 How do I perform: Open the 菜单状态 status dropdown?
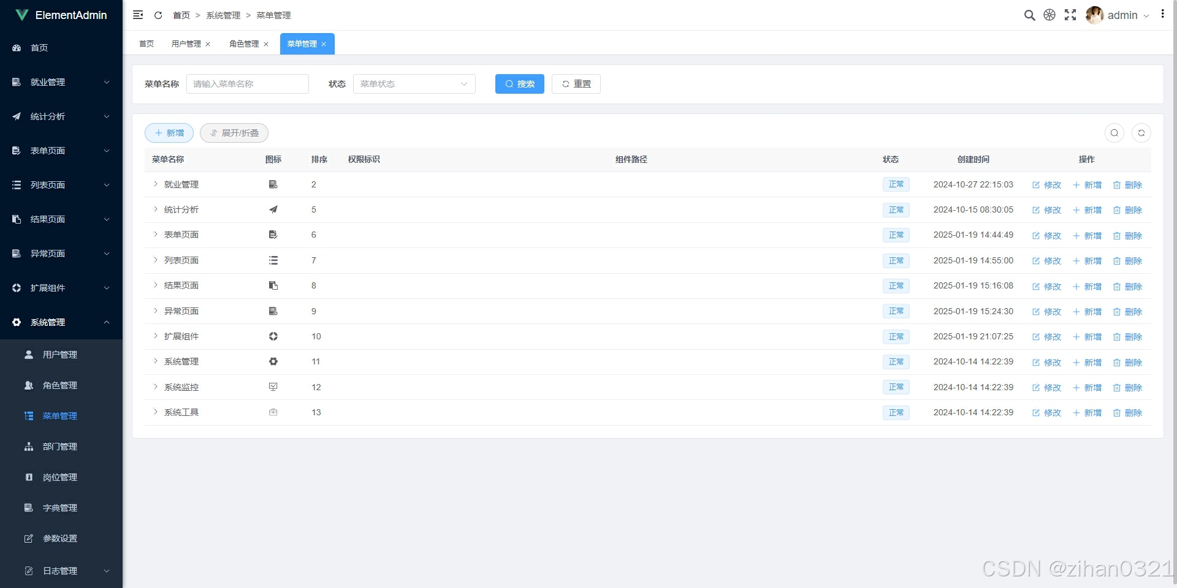click(414, 84)
